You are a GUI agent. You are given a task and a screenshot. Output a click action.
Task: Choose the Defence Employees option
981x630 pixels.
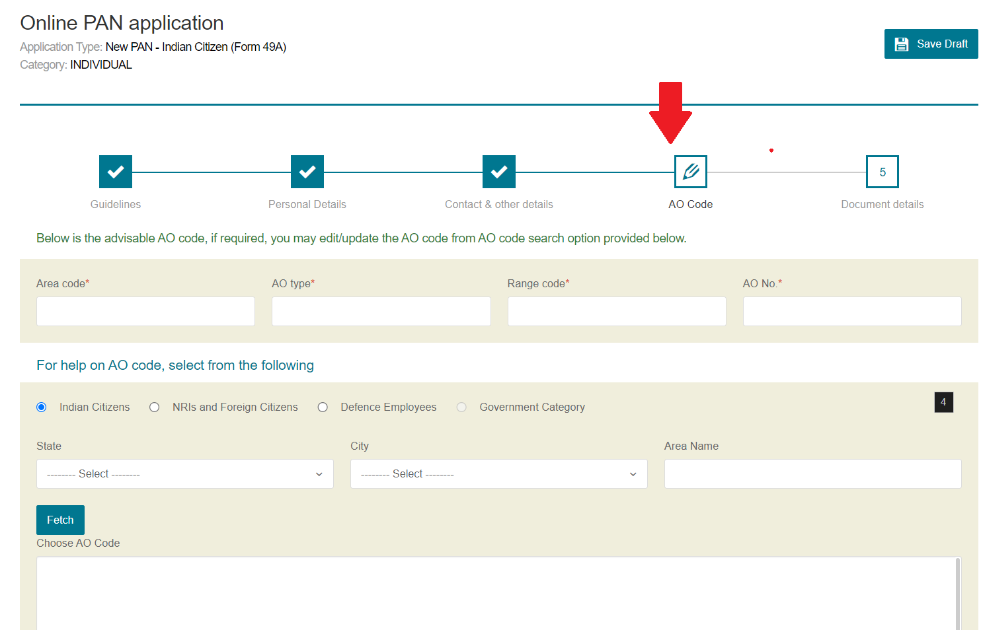pos(323,407)
